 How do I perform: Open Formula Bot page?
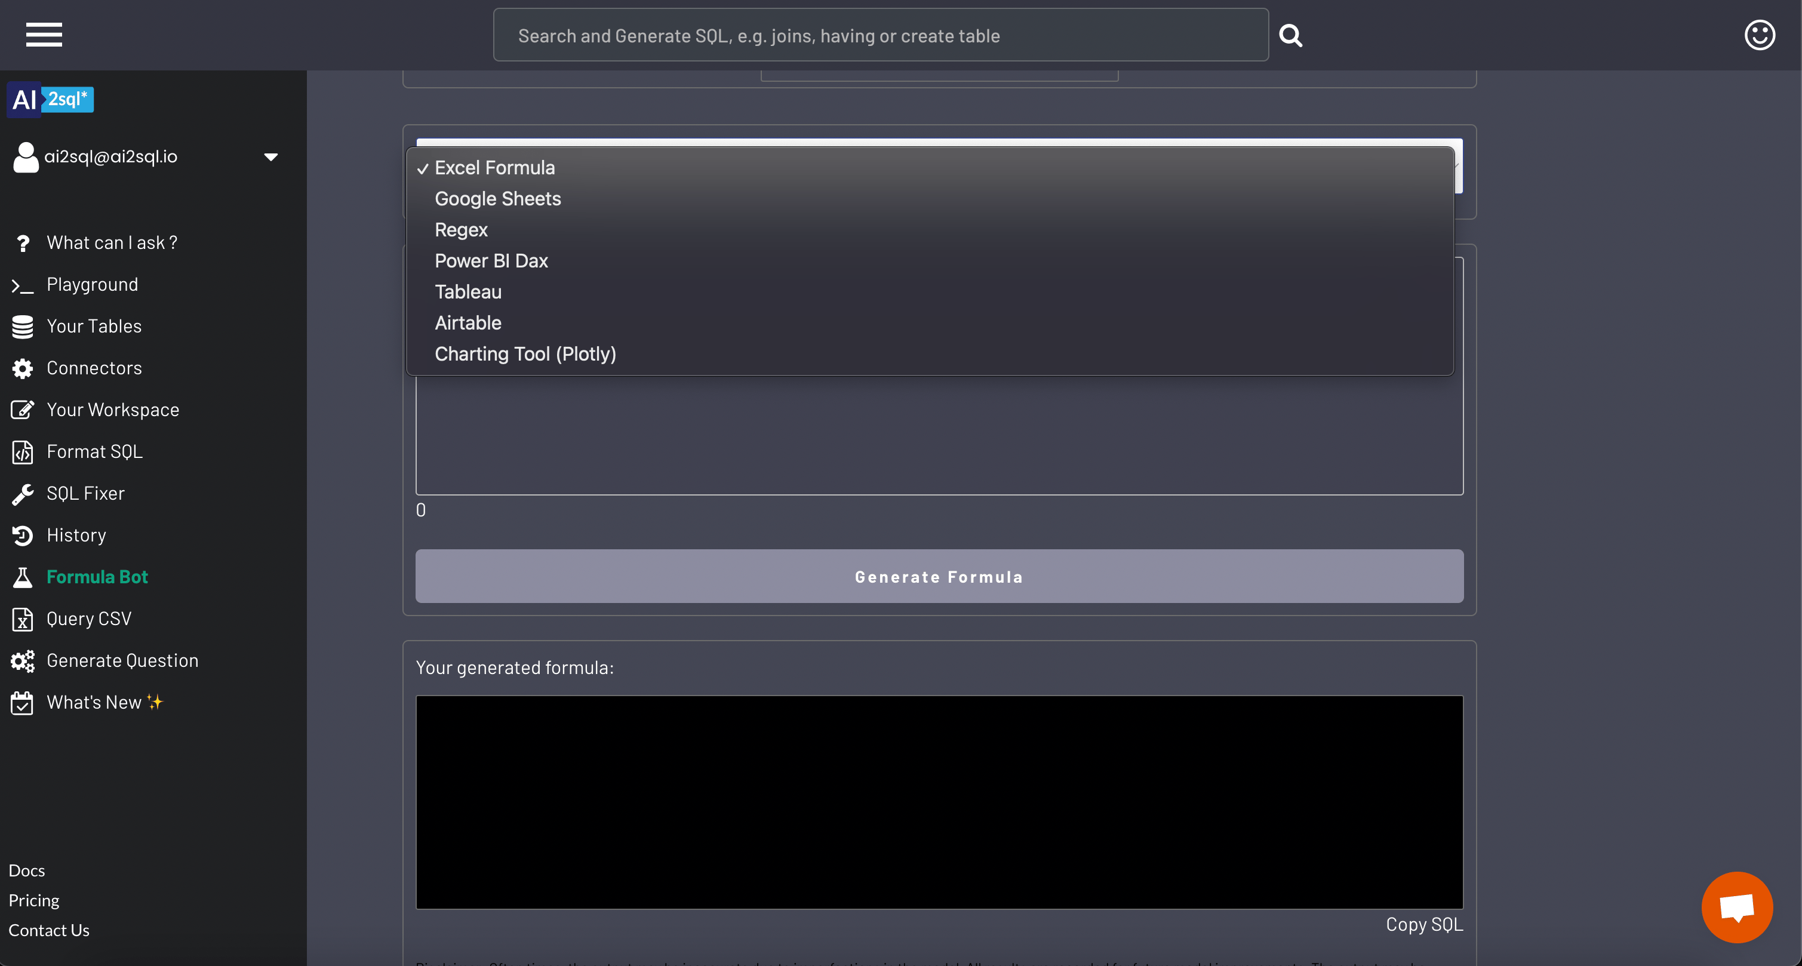coord(97,577)
